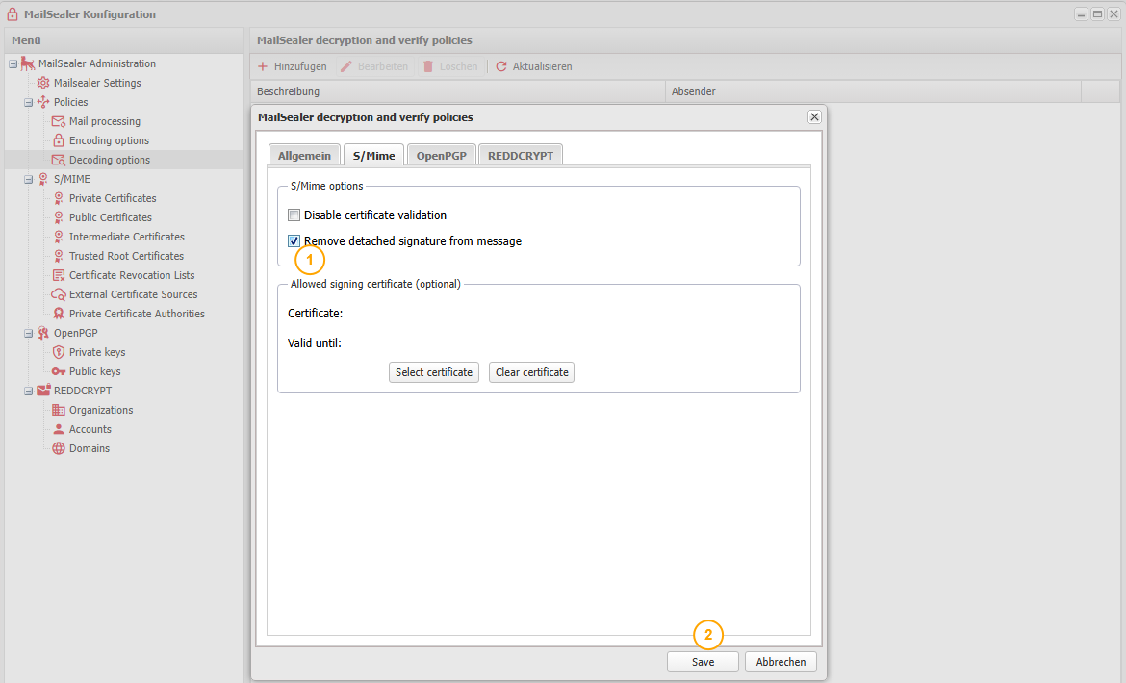
Task: Click the Private Certificates ribbon icon
Action: (x=59, y=198)
